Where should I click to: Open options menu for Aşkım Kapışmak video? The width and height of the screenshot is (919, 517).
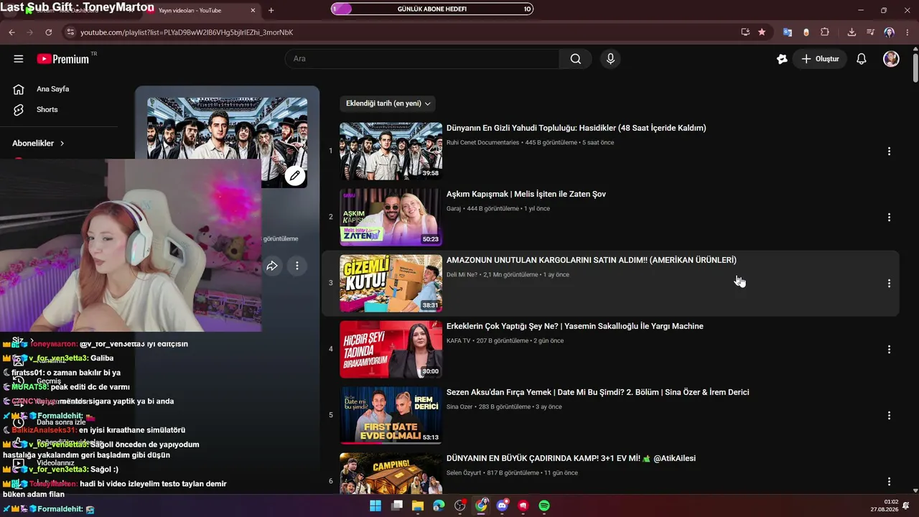[889, 217]
